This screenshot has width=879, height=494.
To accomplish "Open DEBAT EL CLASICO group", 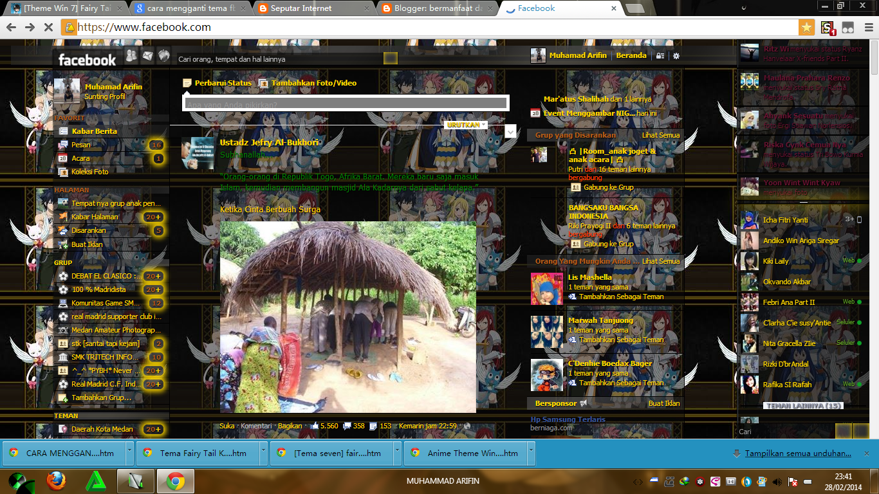I will click(111, 276).
